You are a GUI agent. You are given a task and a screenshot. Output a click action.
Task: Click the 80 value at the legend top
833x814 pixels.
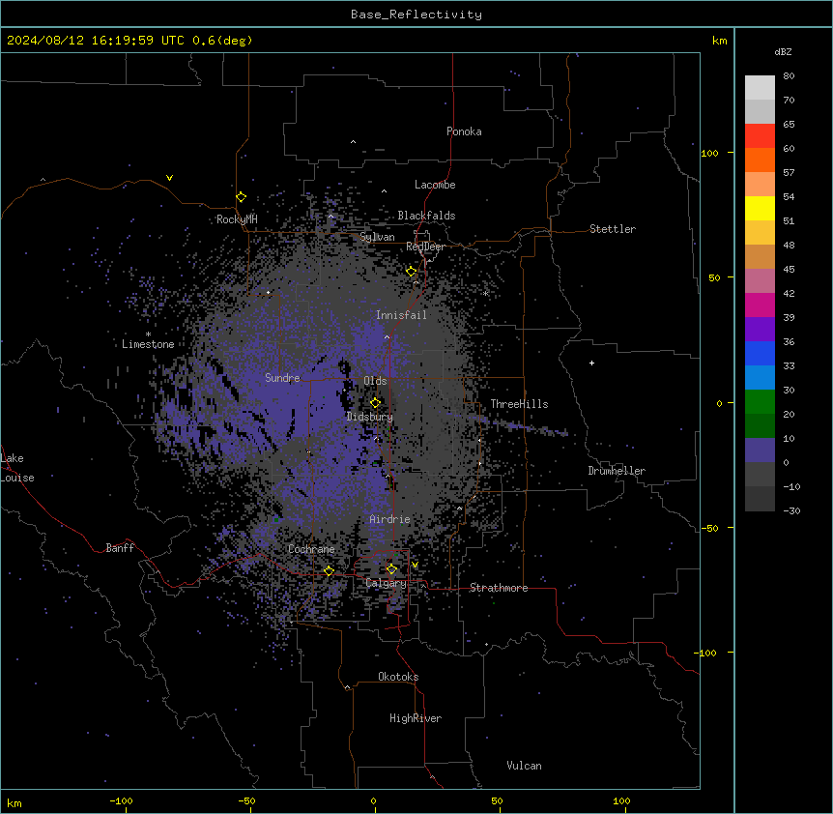[789, 76]
